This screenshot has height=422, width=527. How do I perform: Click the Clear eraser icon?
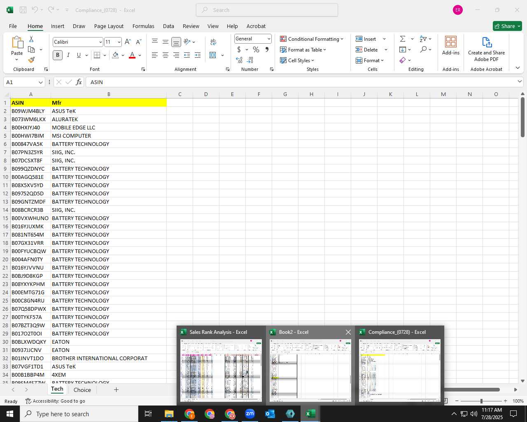point(403,60)
